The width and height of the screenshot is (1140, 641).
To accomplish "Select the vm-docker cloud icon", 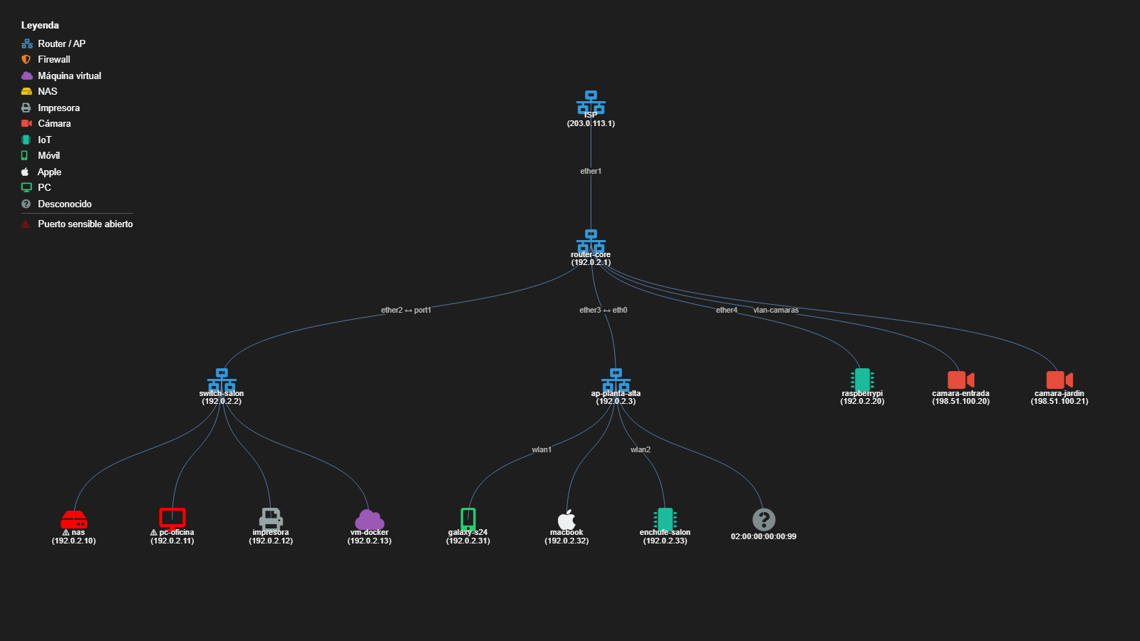I will click(369, 520).
